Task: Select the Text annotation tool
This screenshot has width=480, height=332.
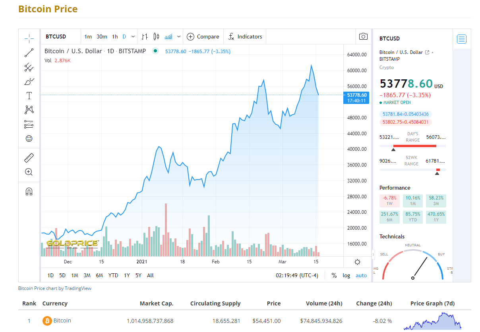Action: 29,96
